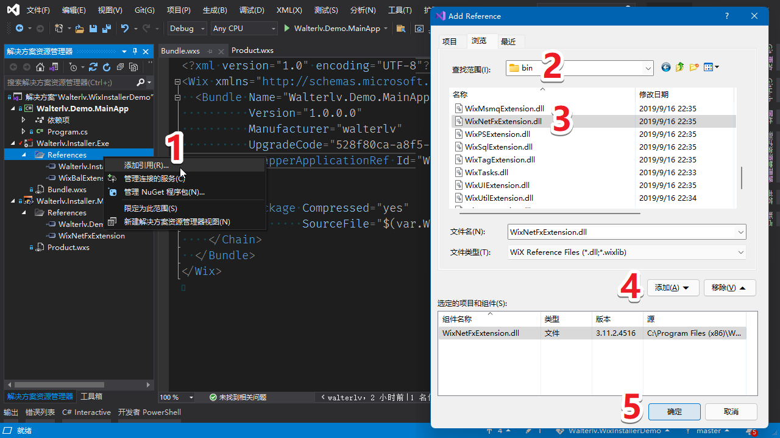Pin the Solution Explorer panel

click(135, 52)
